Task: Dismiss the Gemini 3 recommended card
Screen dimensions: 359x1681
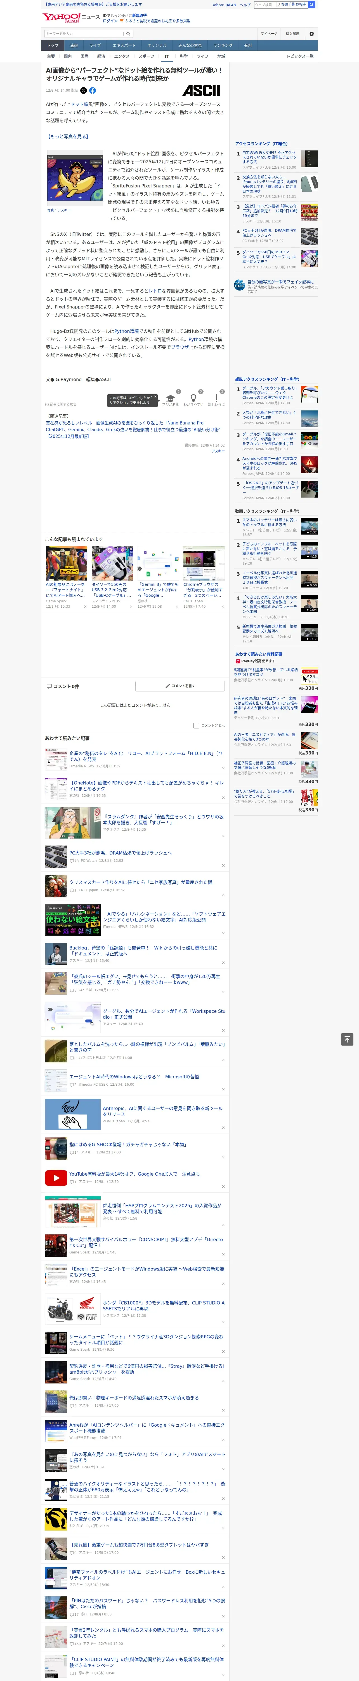Action: point(177,607)
